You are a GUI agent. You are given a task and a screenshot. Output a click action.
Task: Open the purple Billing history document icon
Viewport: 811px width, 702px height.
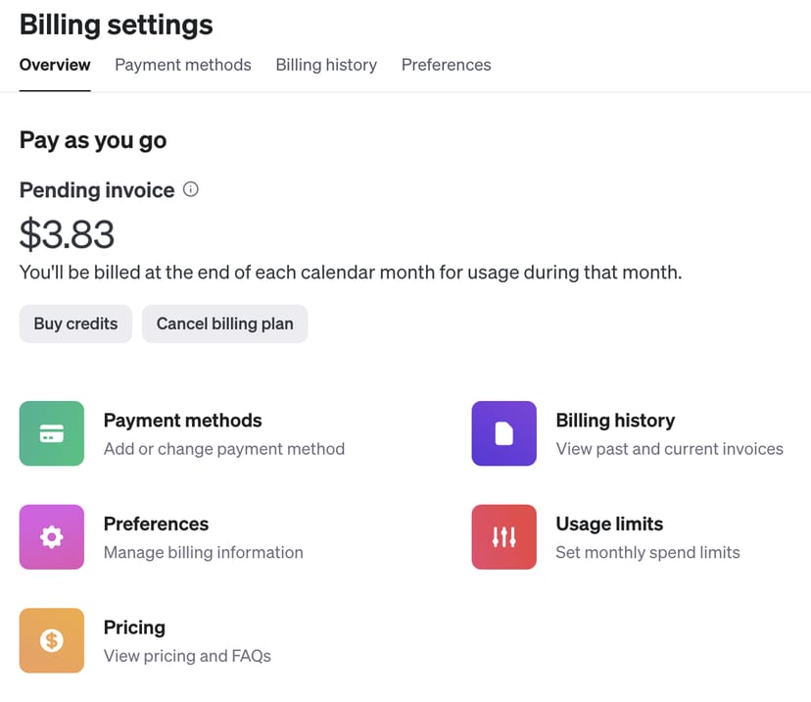point(503,433)
